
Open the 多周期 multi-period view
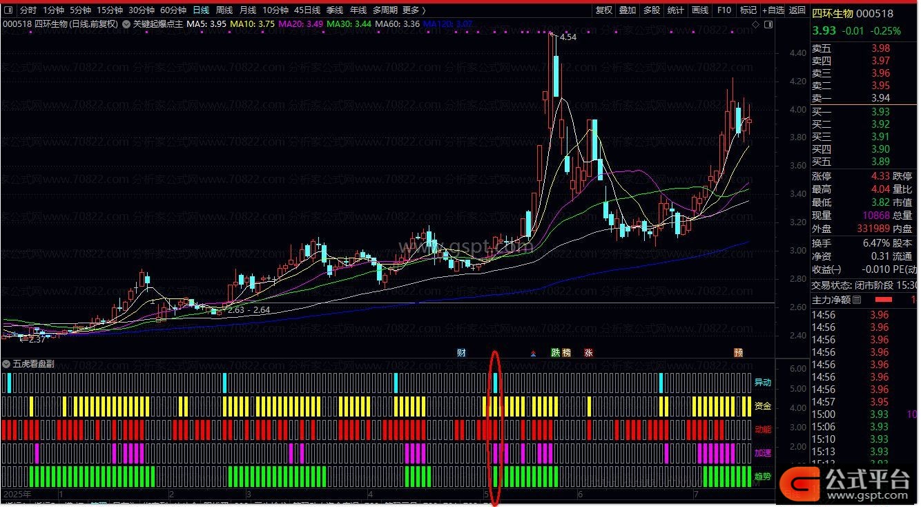pyautogui.click(x=386, y=10)
